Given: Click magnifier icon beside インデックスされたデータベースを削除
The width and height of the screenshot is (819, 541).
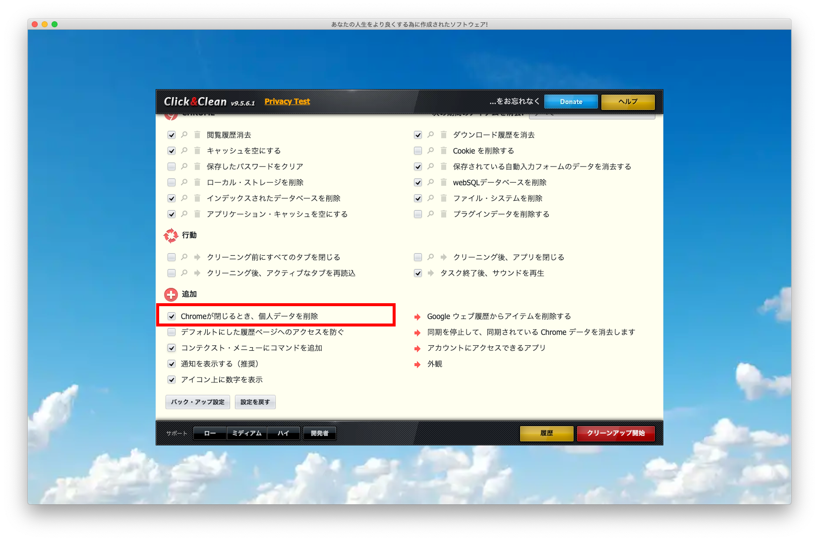Looking at the screenshot, I should click(184, 198).
